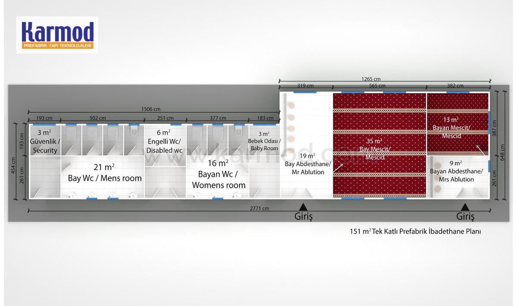This screenshot has height=306, width=517.
Task: Click the orange Prefabrik Yapı Teknolojileri tagline
Action: coord(57,45)
